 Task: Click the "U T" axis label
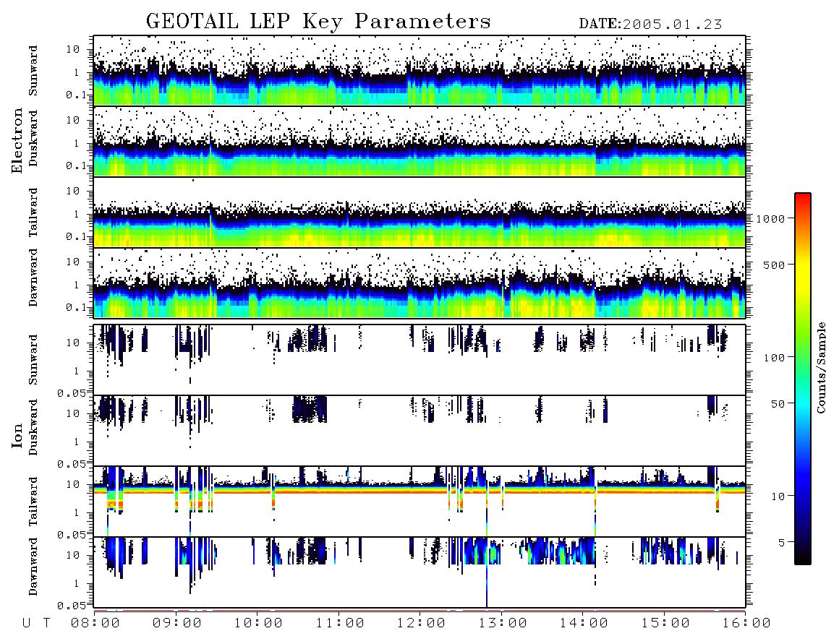(36, 623)
